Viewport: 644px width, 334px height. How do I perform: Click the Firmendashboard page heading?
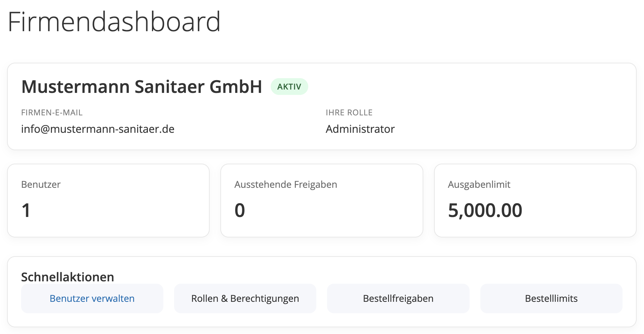(114, 22)
